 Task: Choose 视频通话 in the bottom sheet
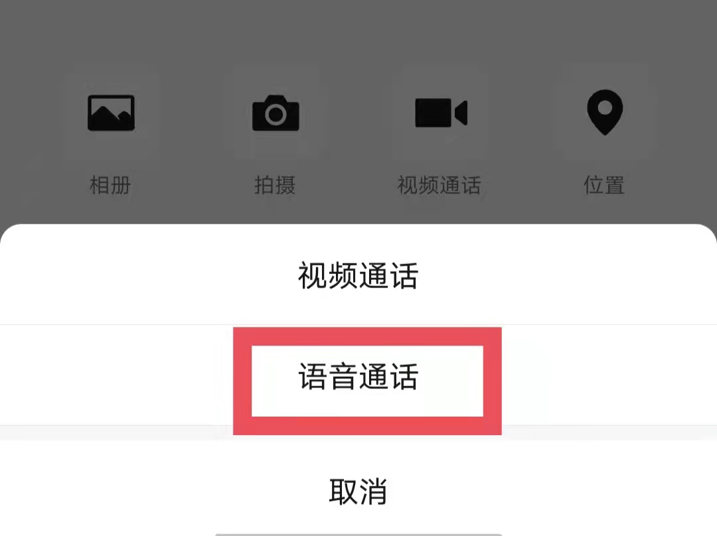[x=358, y=275]
